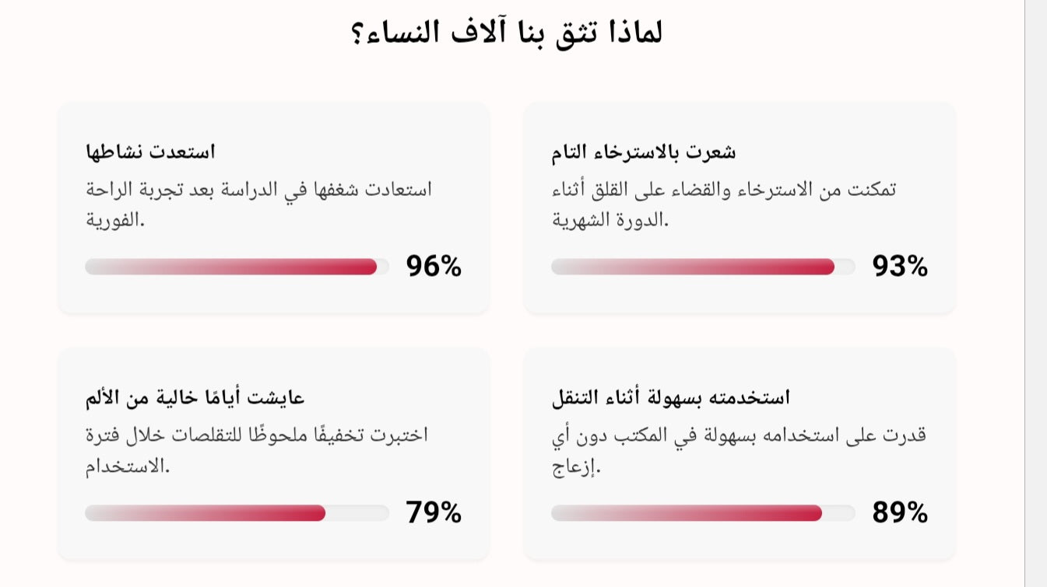Click the 89% percentage value
This screenshot has width=1047, height=587.
point(900,513)
